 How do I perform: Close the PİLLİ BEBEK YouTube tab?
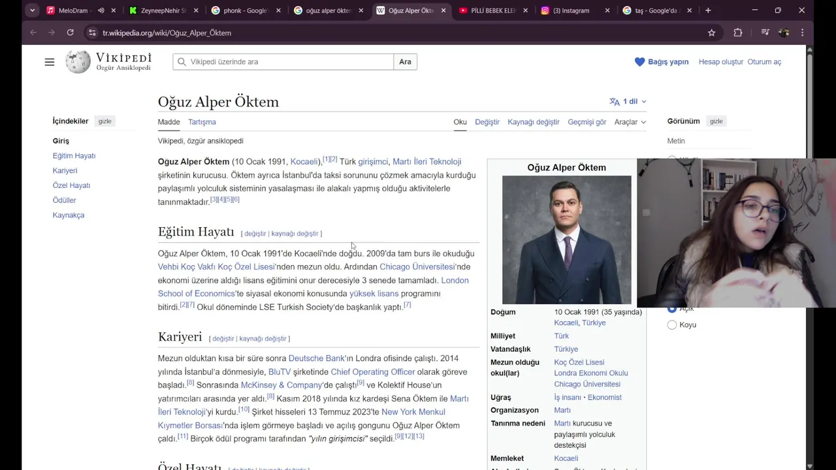click(x=526, y=10)
